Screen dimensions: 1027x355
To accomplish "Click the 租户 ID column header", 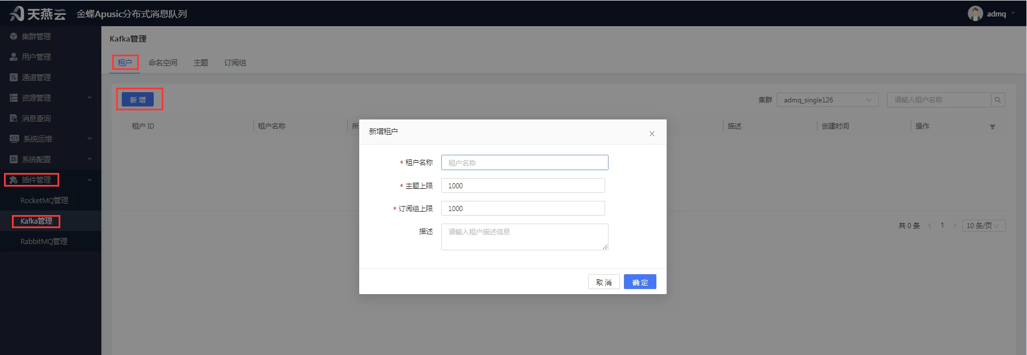I will [x=143, y=126].
